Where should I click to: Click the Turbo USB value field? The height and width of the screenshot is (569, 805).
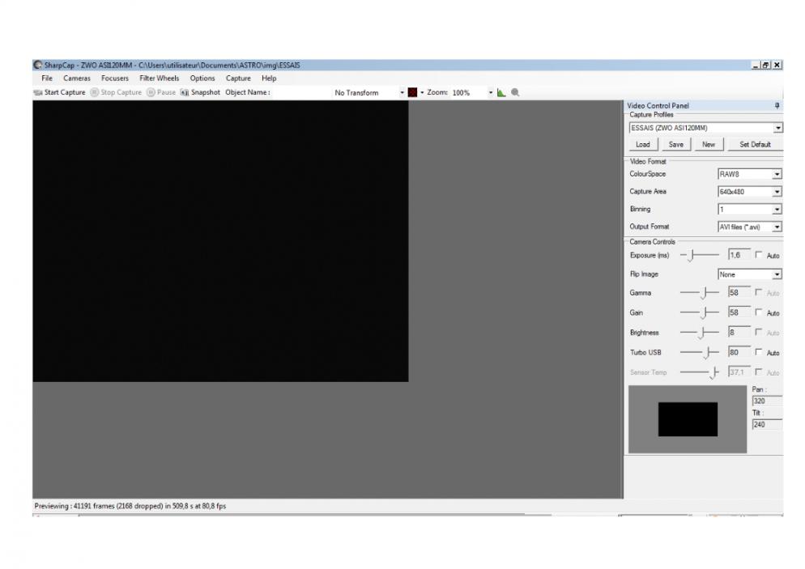[x=739, y=352]
